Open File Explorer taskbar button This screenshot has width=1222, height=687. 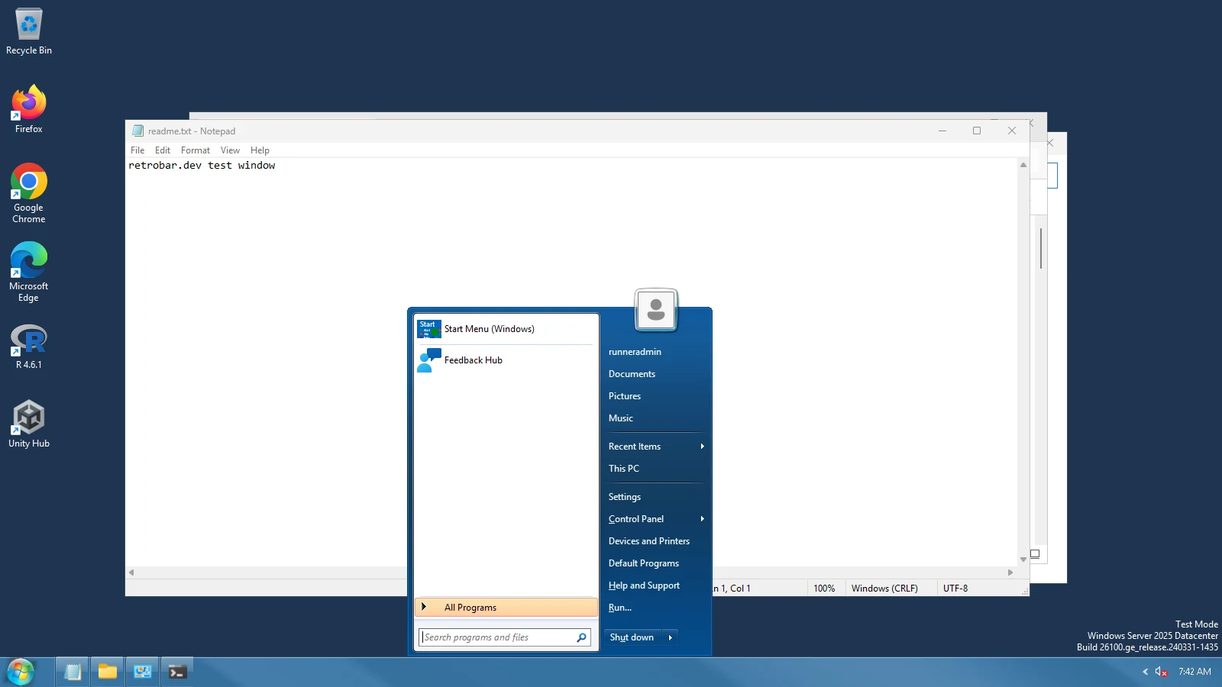pos(108,672)
